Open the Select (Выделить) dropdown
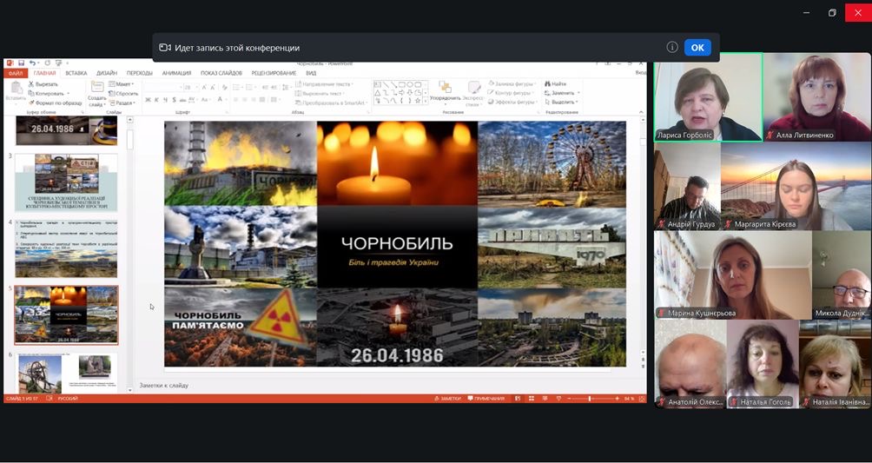872x463 pixels. tap(562, 102)
